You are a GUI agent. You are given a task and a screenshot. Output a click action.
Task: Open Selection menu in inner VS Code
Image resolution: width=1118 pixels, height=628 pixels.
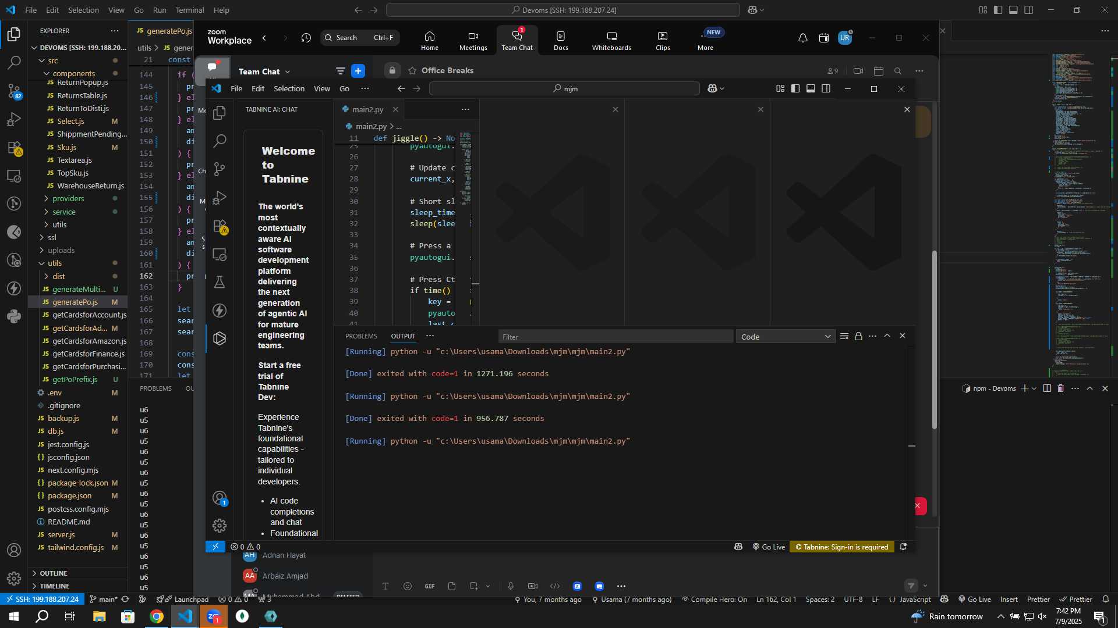[289, 88]
